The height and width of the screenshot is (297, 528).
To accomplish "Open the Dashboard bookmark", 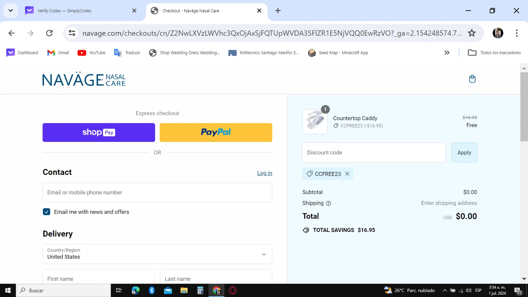I will [22, 53].
